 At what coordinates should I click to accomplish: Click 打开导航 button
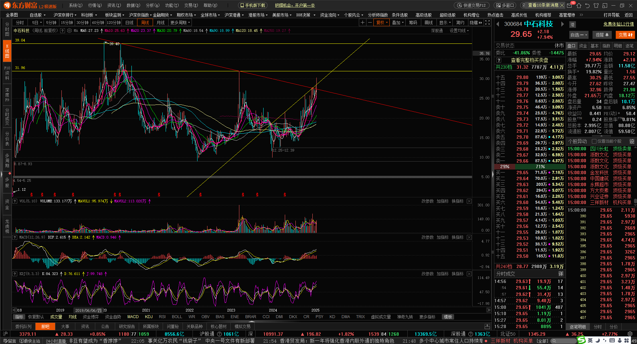point(611,15)
